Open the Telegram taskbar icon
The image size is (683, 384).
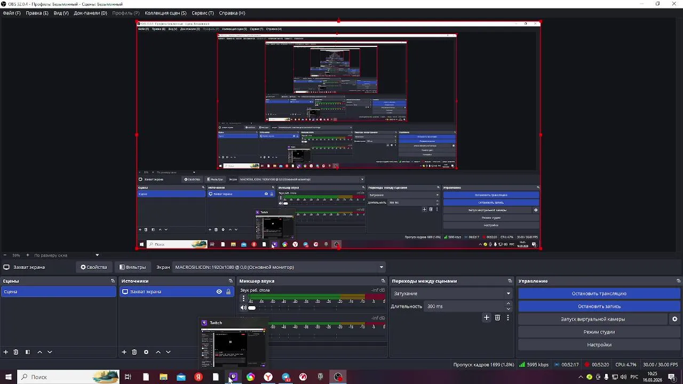(286, 377)
